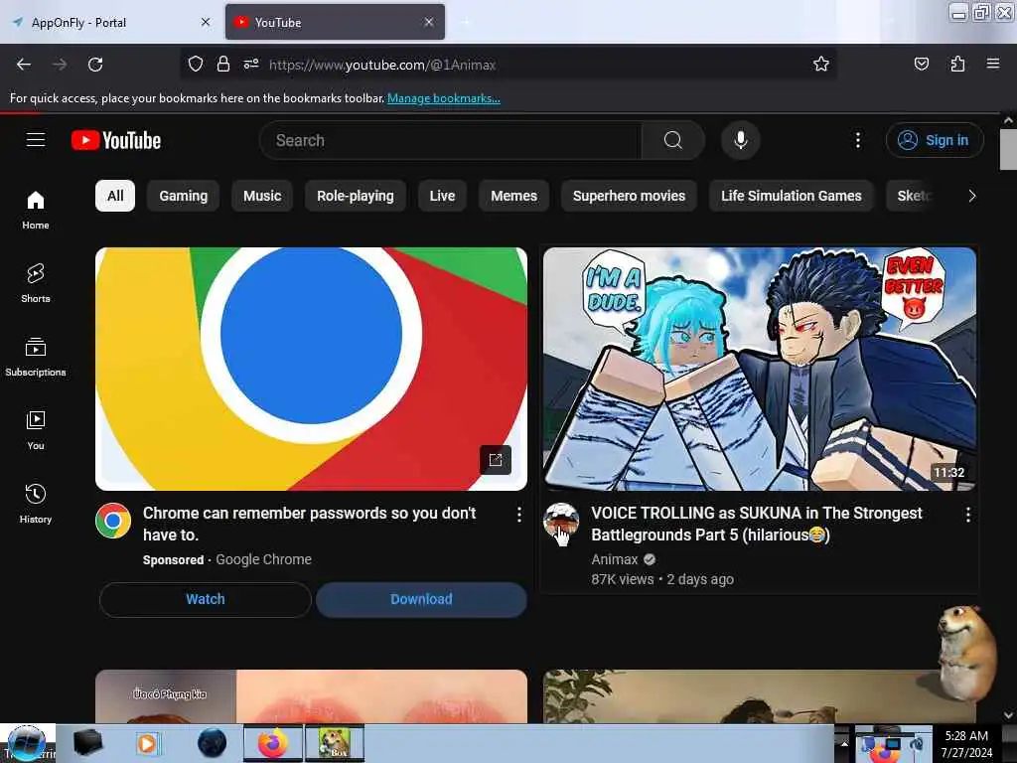Image resolution: width=1017 pixels, height=763 pixels.
Task: Select the Live filter chip
Action: [442, 196]
